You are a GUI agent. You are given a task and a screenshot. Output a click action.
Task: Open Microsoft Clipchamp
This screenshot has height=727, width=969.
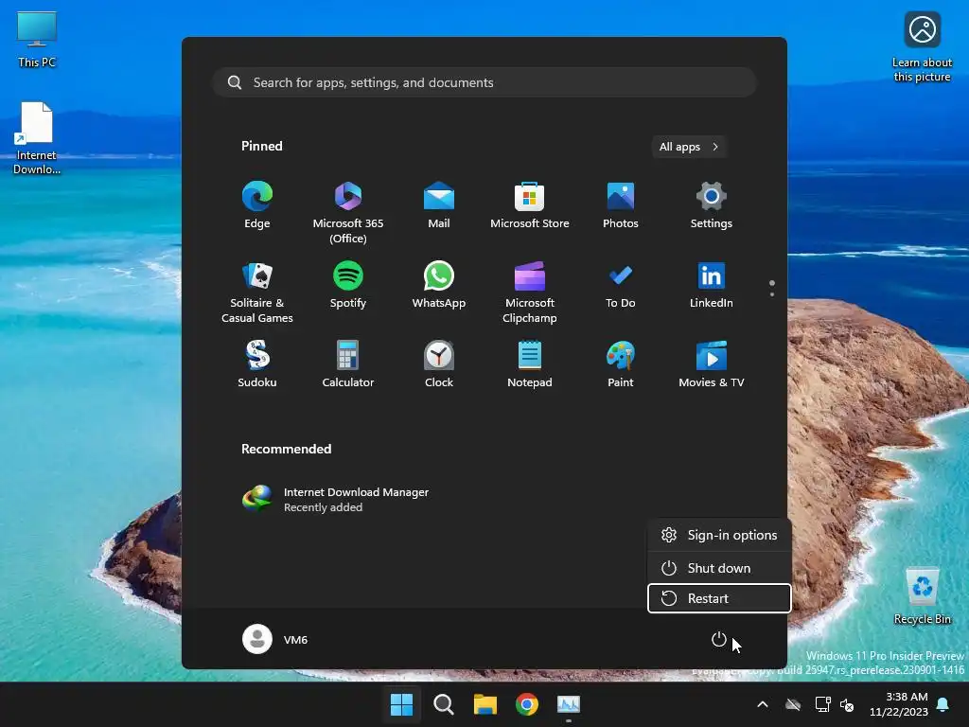[530, 292]
